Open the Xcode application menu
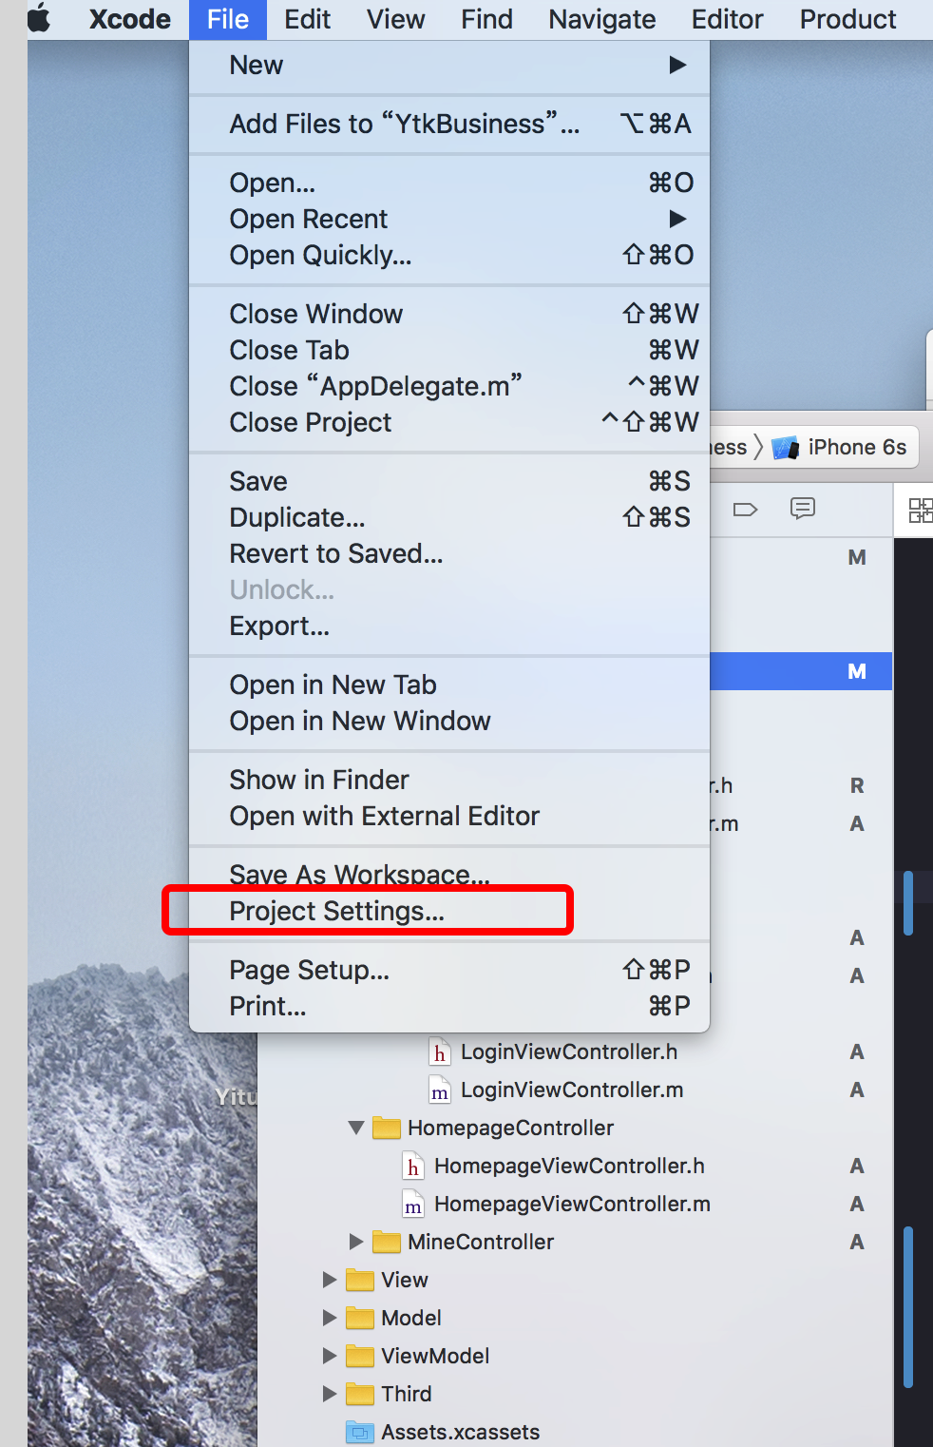This screenshot has width=933, height=1447. pyautogui.click(x=130, y=19)
